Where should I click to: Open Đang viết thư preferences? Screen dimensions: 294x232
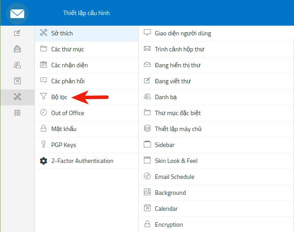[216, 81]
